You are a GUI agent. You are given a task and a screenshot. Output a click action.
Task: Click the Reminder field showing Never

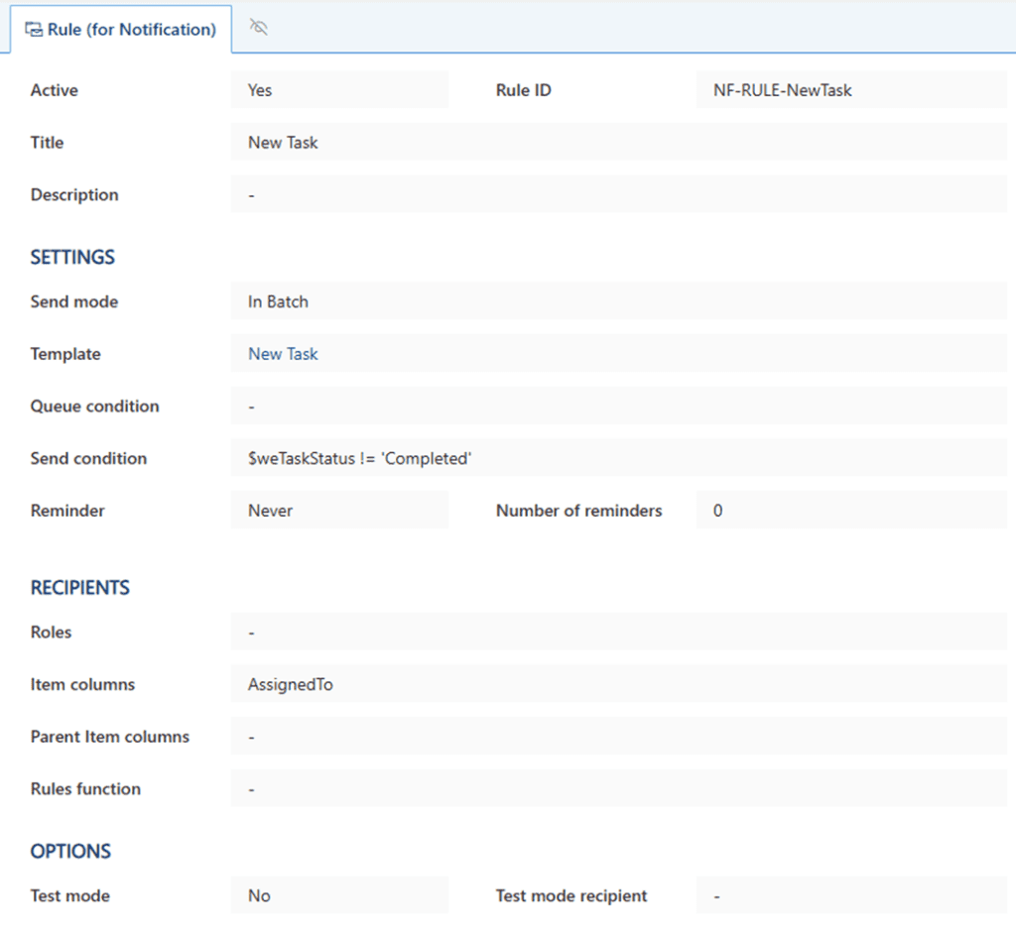[337, 510]
